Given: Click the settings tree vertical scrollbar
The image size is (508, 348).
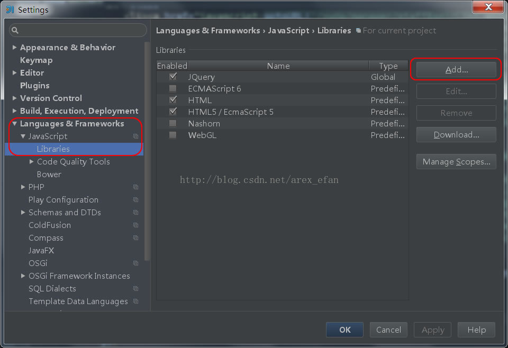Looking at the screenshot, I should [x=147, y=151].
